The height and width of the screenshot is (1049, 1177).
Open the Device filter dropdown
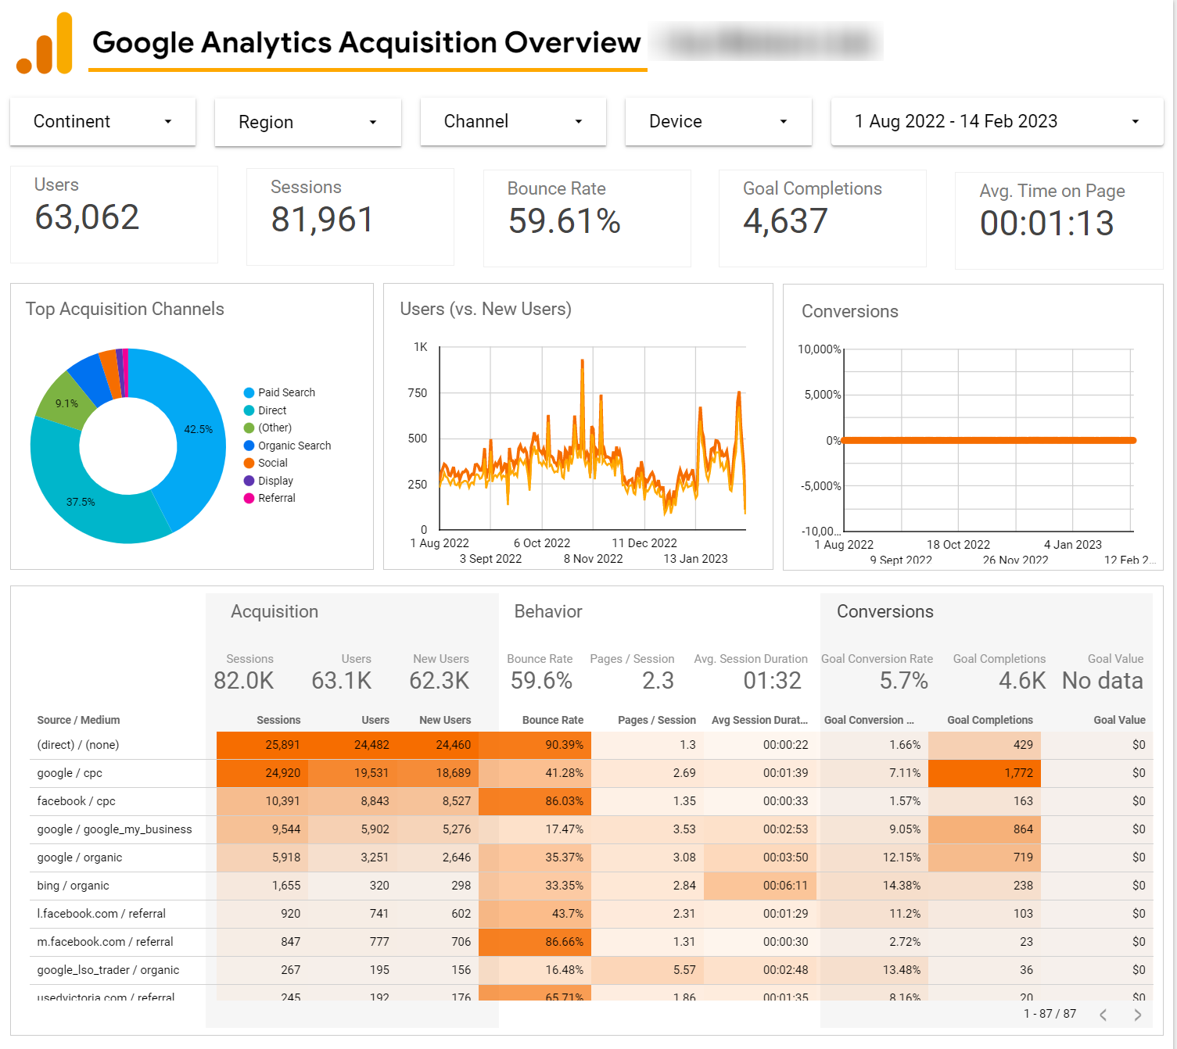pyautogui.click(x=718, y=121)
